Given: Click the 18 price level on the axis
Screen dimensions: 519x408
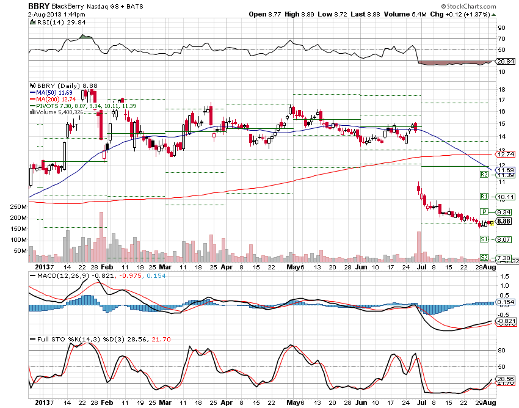Looking at the screenshot, I should [502, 89].
